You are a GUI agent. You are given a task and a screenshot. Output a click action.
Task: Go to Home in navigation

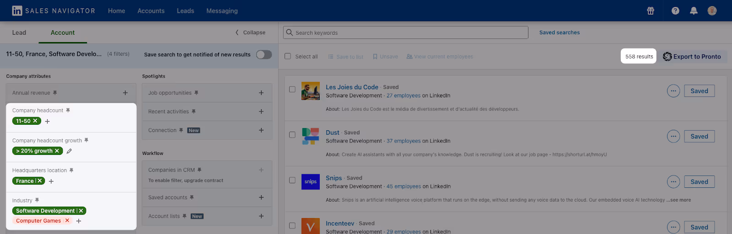coord(117,11)
